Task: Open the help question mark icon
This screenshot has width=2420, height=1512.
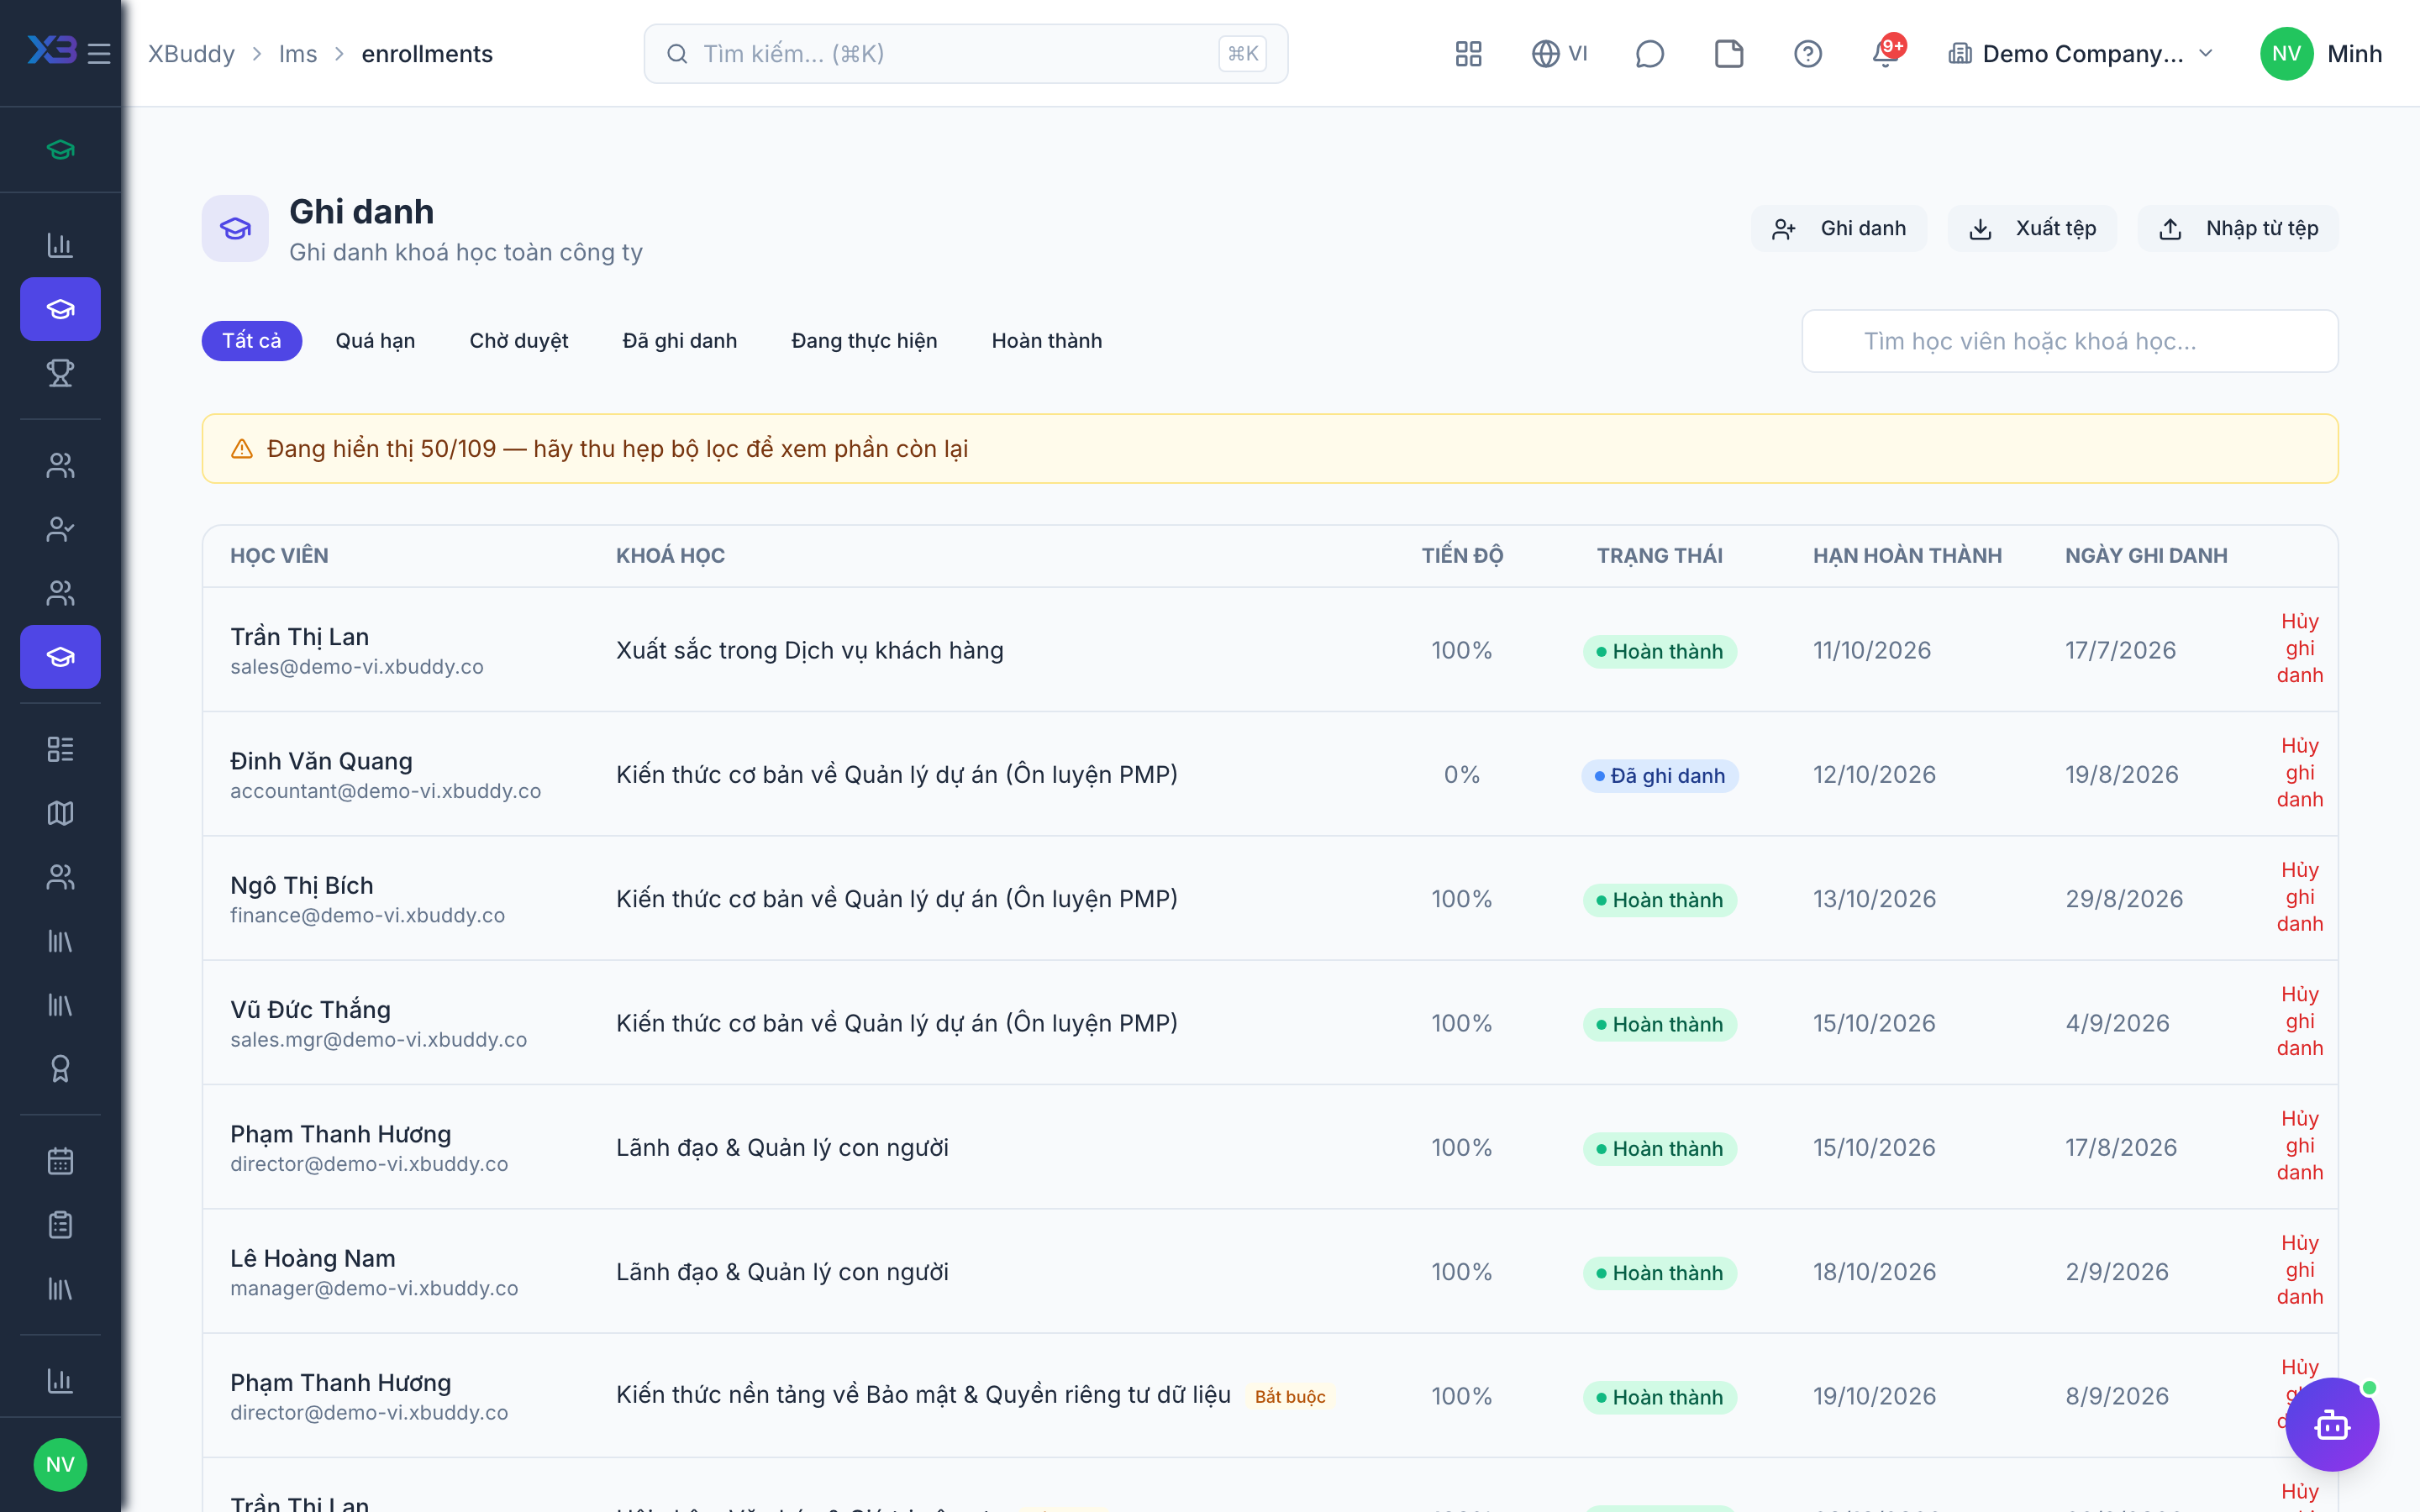Action: 1808,54
